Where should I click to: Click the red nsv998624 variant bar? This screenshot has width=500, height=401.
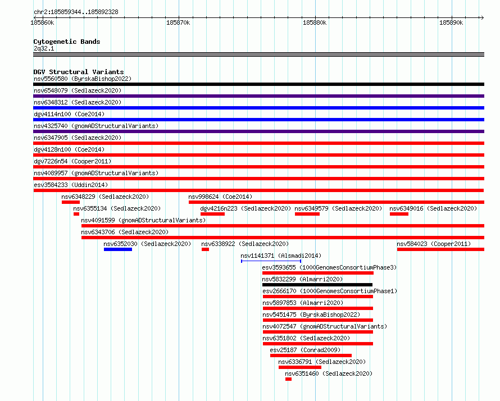(x=337, y=202)
